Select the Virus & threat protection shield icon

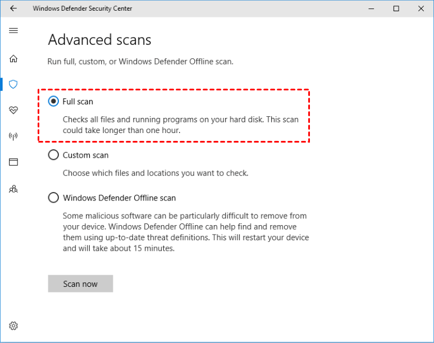click(x=13, y=84)
